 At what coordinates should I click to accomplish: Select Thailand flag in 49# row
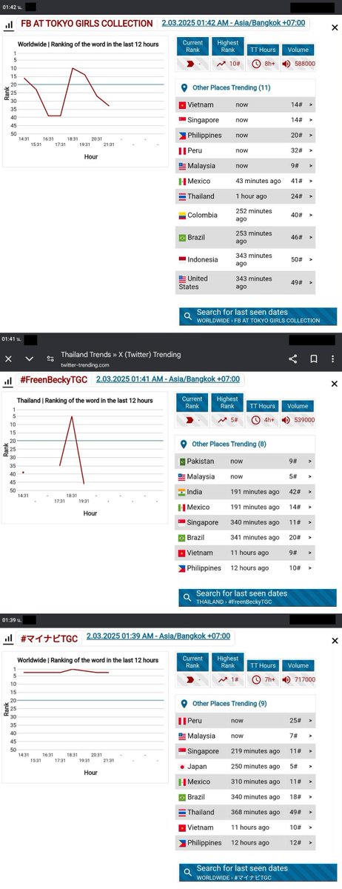coord(182,813)
